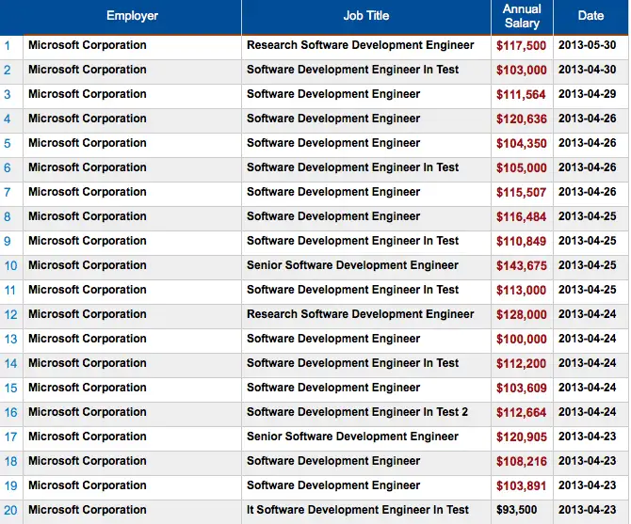Click Microsoft Corporation in row 20

tap(88, 510)
